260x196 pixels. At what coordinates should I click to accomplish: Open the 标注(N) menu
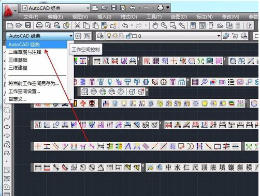pyautogui.click(x=205, y=17)
